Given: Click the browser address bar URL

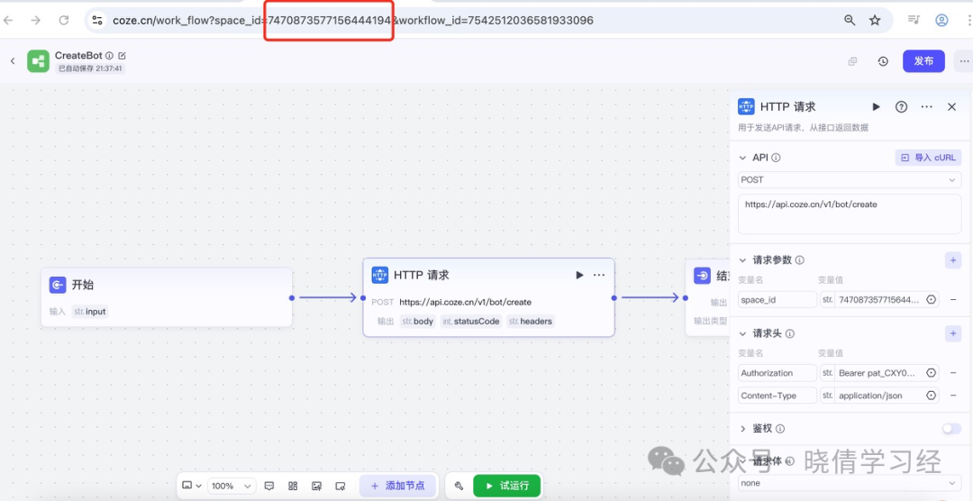Looking at the screenshot, I should pyautogui.click(x=352, y=21).
